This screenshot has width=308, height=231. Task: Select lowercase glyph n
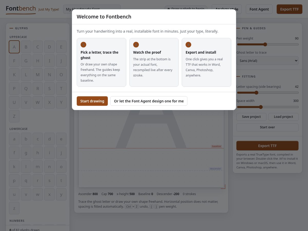pos(50,167)
